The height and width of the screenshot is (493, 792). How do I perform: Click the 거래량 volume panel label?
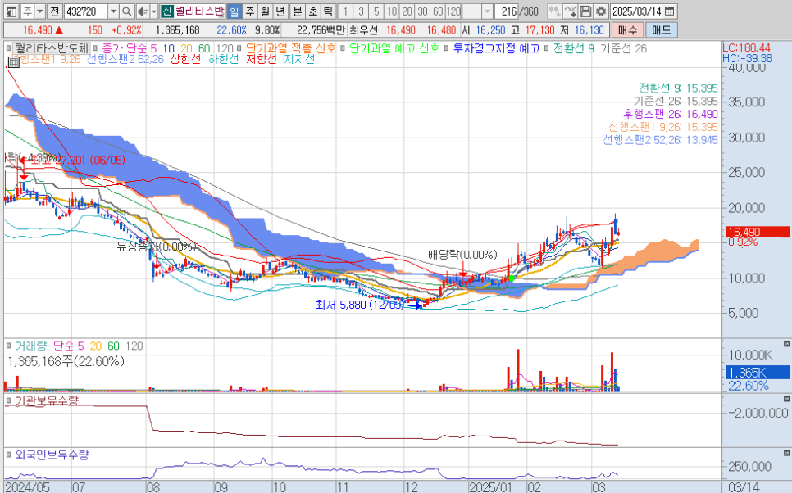30,346
